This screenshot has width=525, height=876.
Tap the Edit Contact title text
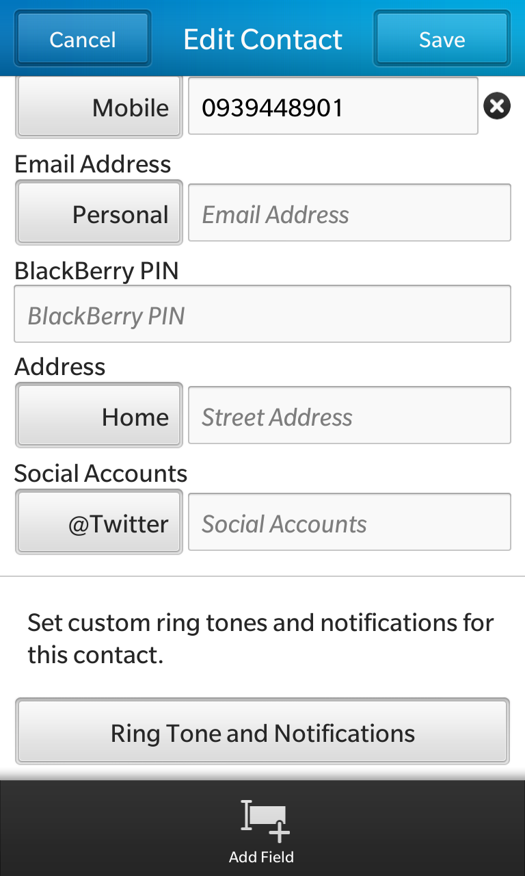pos(262,40)
